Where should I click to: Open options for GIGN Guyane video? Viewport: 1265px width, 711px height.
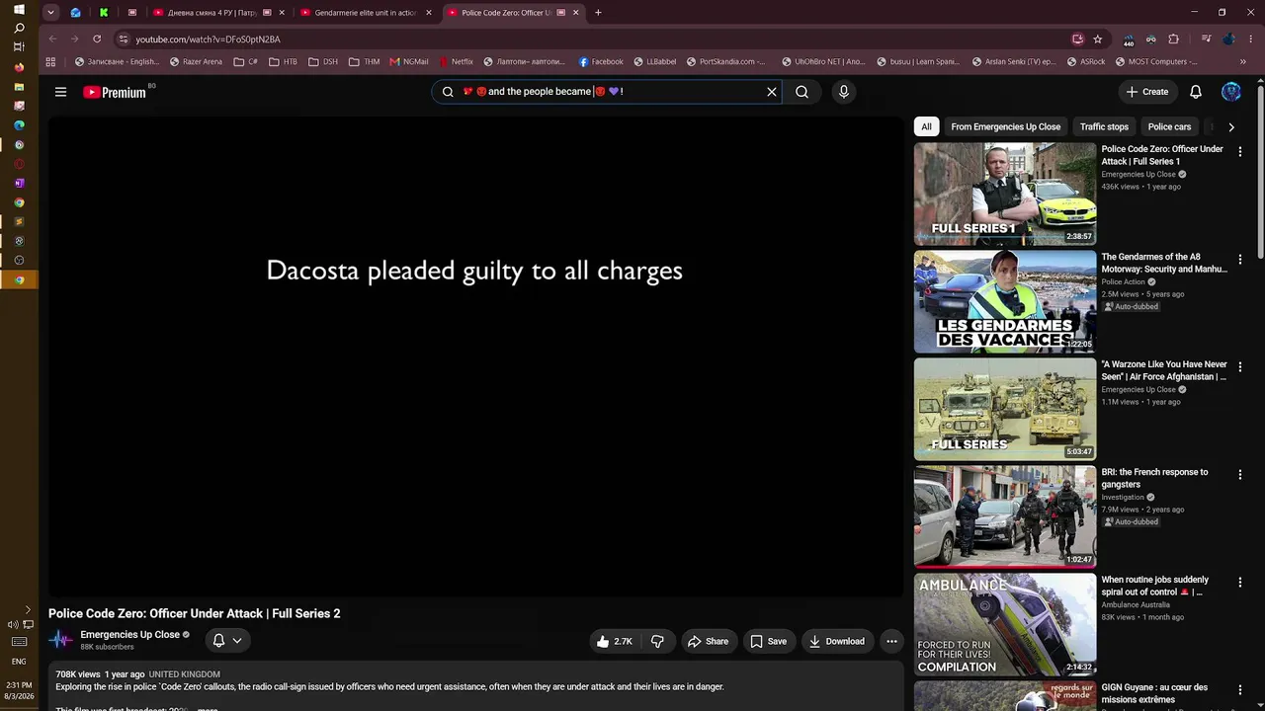[x=1240, y=690]
